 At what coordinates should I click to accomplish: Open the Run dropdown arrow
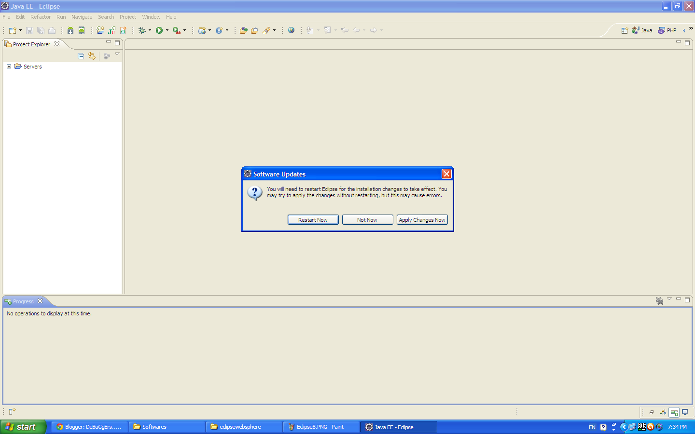[167, 30]
